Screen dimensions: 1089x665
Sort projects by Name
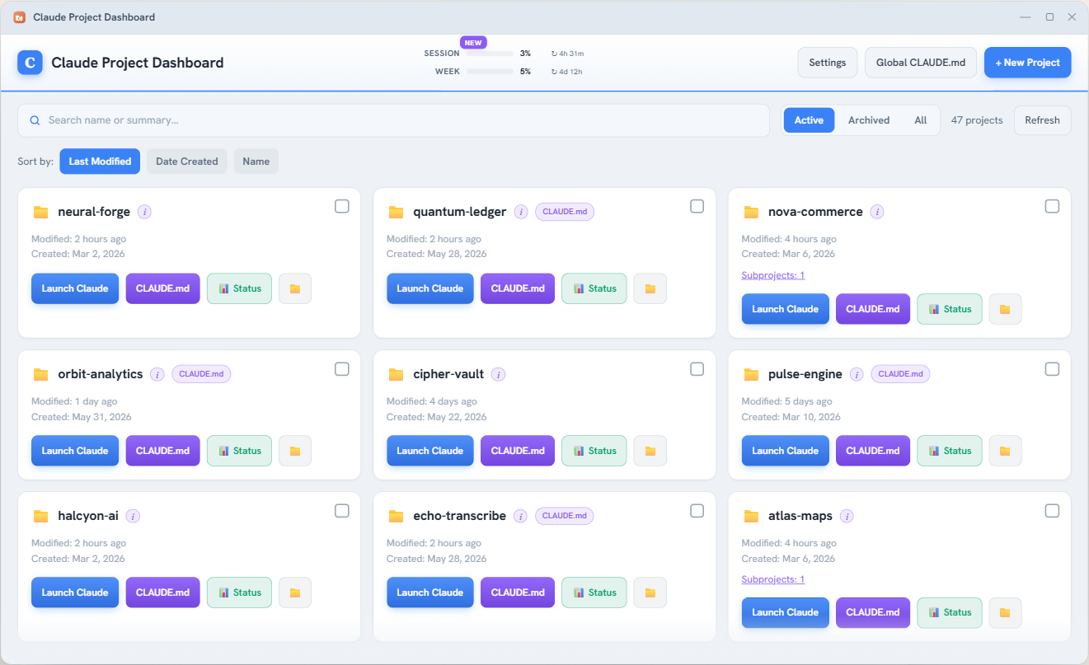(x=256, y=162)
